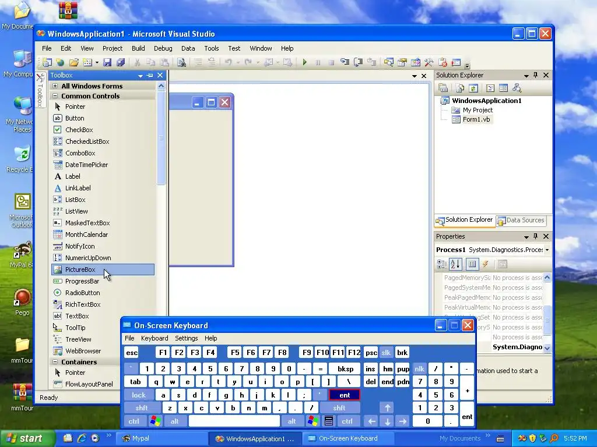The height and width of the screenshot is (447, 597).
Task: Open the Solution Explorer window position dropdown
Action: (526, 76)
